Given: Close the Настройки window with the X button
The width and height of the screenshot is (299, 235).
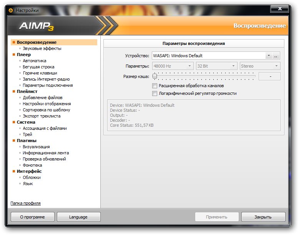Looking at the screenshot, I should 280,8.
